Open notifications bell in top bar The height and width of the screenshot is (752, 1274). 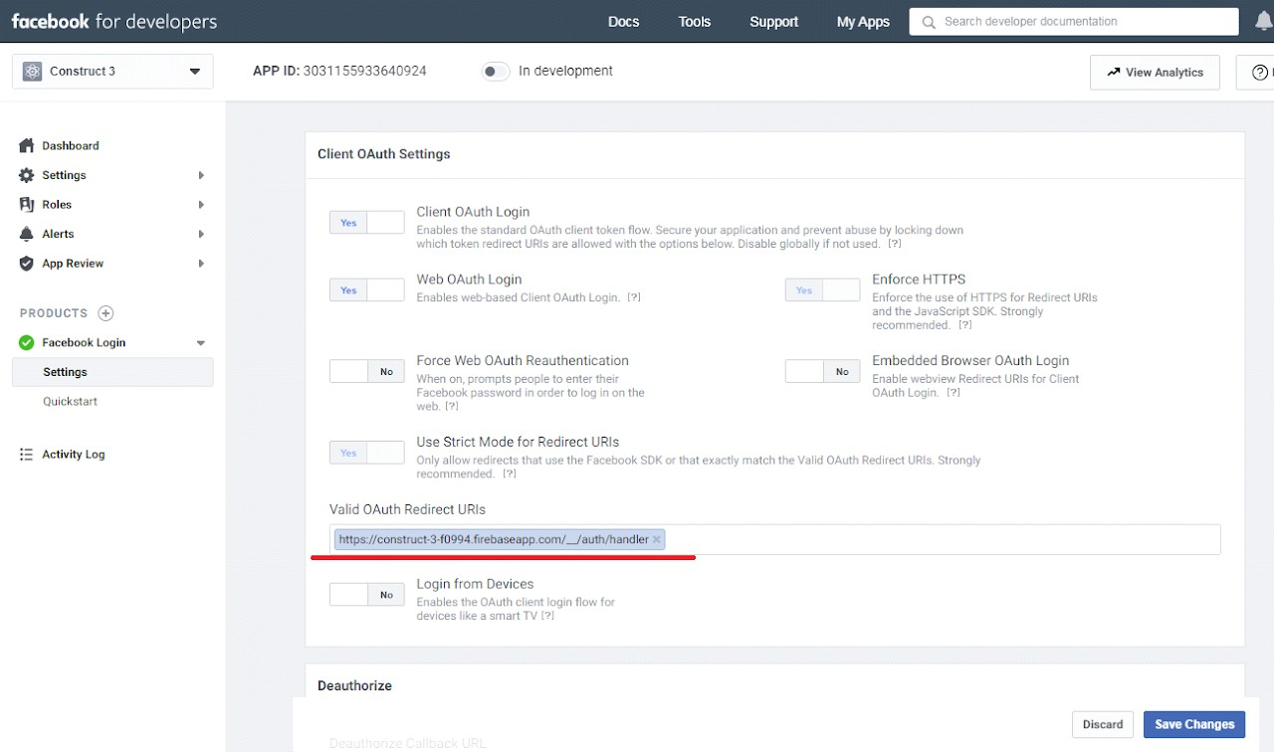(x=1262, y=21)
